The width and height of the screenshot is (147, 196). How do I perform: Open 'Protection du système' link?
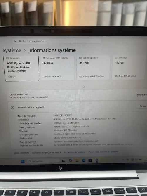(75, 152)
